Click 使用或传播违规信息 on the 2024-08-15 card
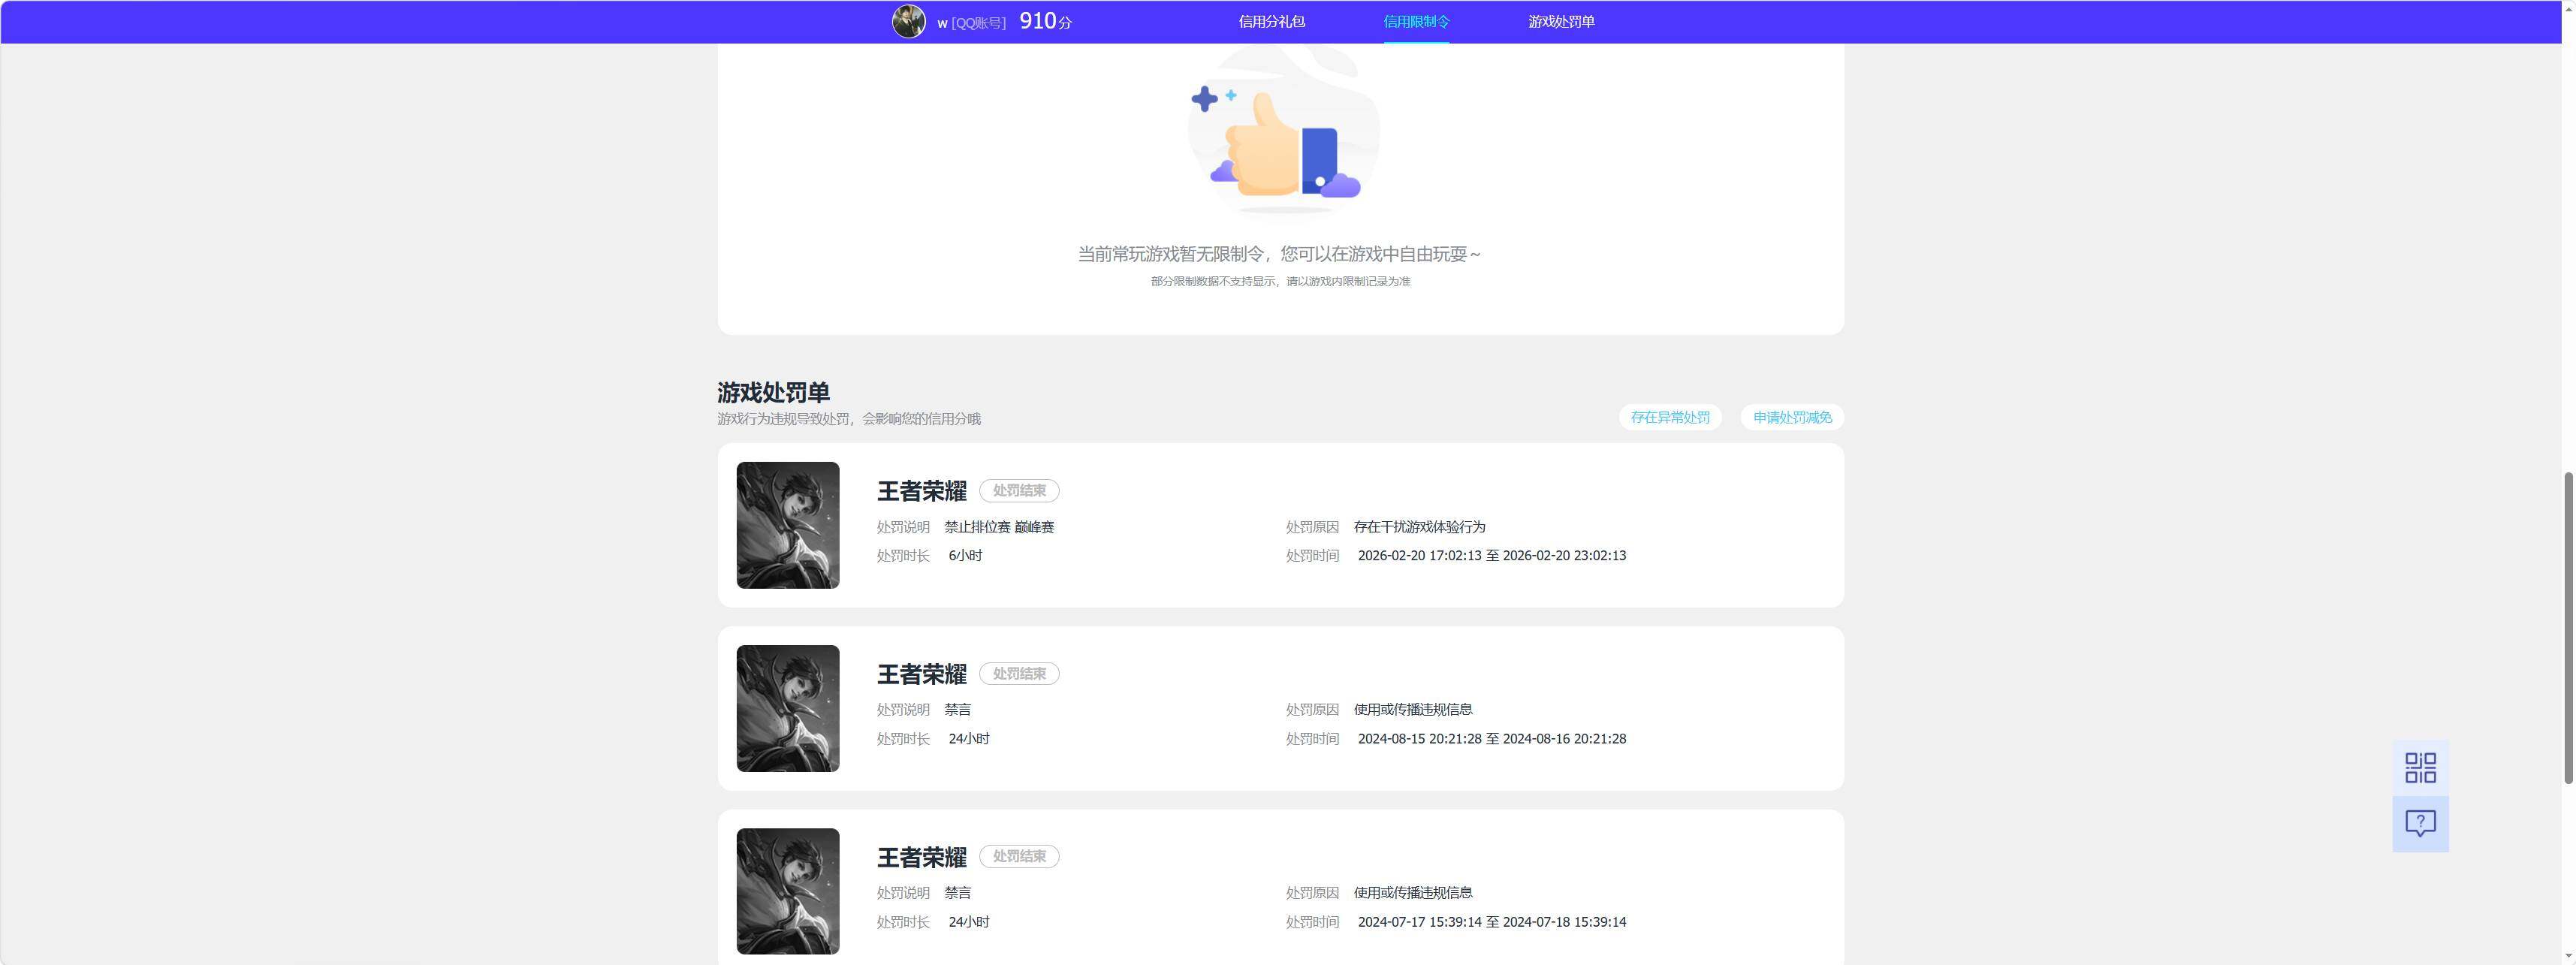This screenshot has width=2576, height=965. (1412, 710)
